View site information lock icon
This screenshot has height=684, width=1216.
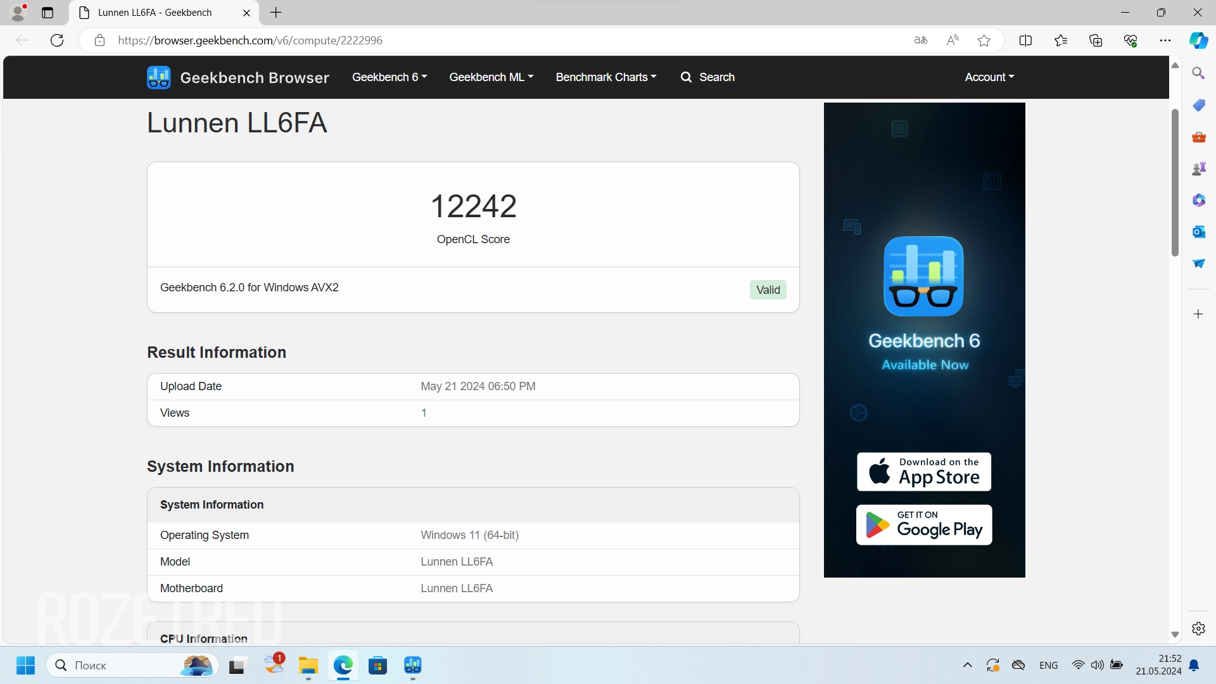pyautogui.click(x=99, y=41)
